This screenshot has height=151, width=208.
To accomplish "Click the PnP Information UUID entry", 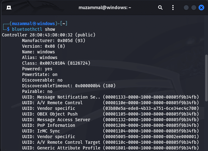I will point(110,125).
